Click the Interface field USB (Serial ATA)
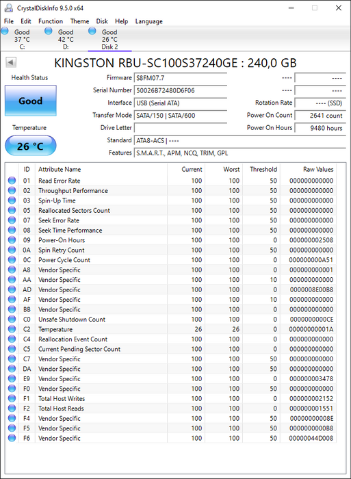Viewport: 351px width, 479px height. [181, 103]
